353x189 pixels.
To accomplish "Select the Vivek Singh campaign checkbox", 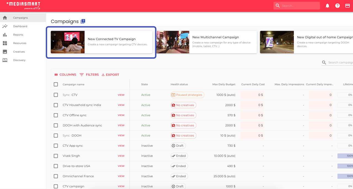I will [56, 156].
